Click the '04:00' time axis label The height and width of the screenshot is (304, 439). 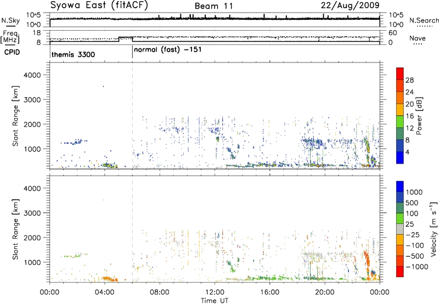pyautogui.click(x=104, y=292)
